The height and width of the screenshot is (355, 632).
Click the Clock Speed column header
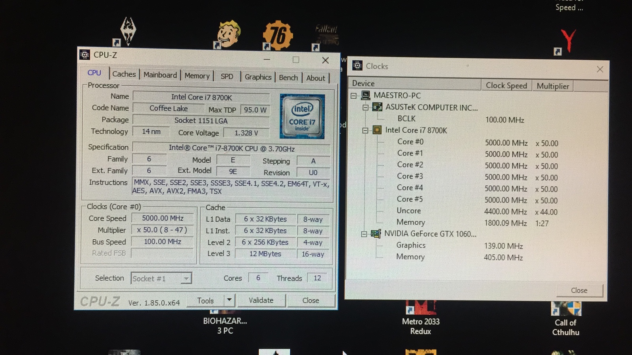point(506,85)
